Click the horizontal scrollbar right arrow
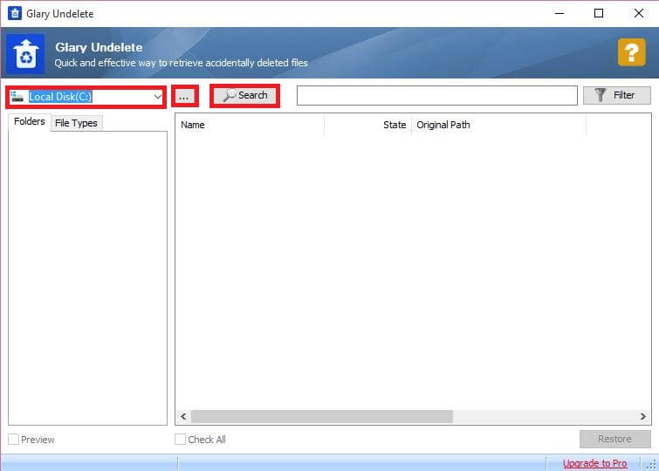Viewport: 659px width, 471px height. [x=643, y=416]
